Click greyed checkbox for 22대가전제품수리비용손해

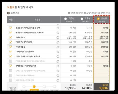click(x=11, y=75)
